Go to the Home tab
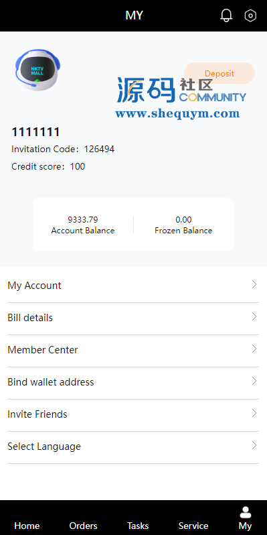The width and height of the screenshot is (267, 535). [27, 526]
